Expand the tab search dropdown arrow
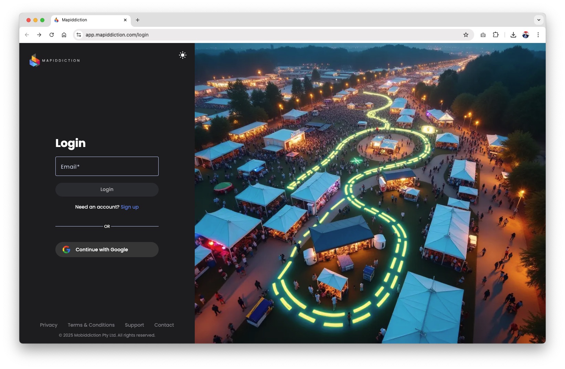This screenshot has width=565, height=369. pos(539,20)
